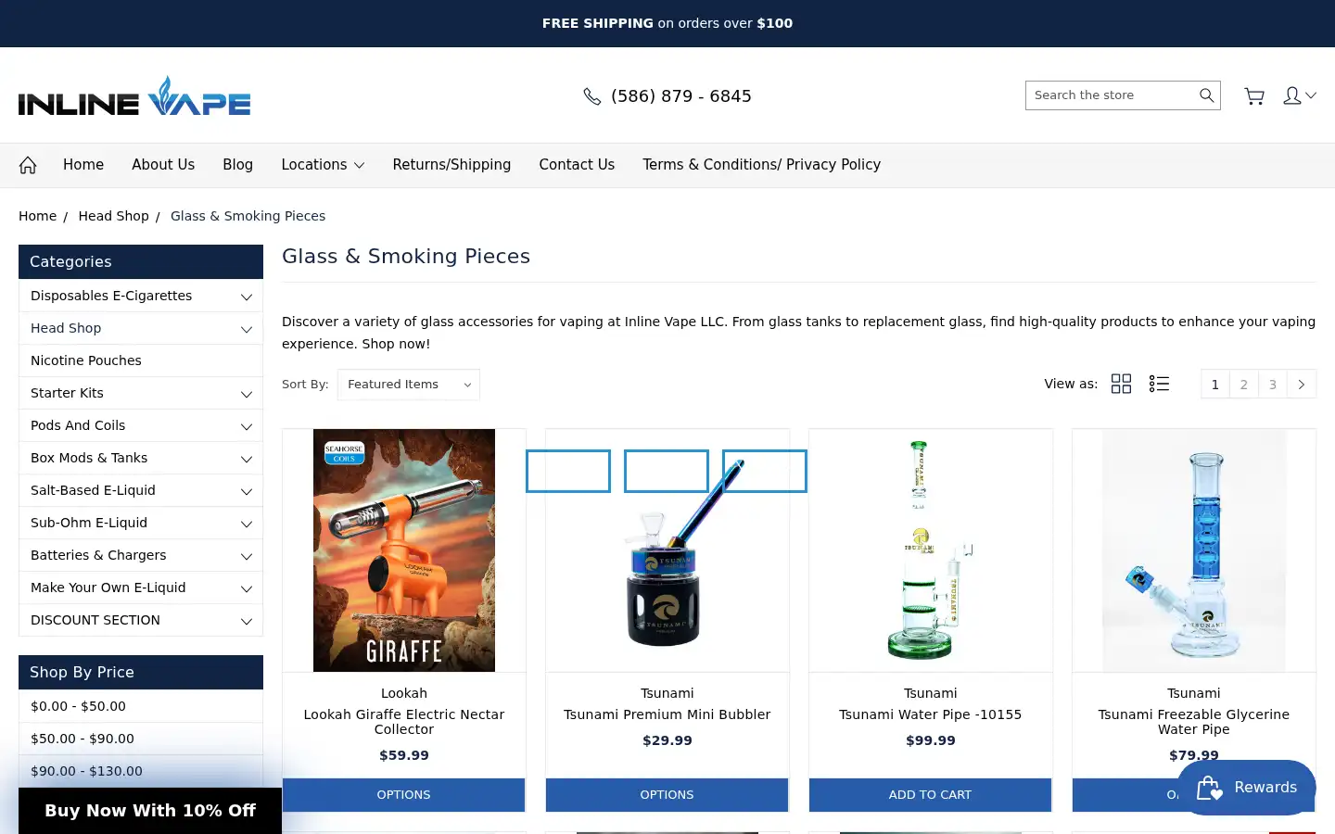
Task: Open the Tsunami Premium Mini Bubbler image
Action: pyautogui.click(x=667, y=550)
